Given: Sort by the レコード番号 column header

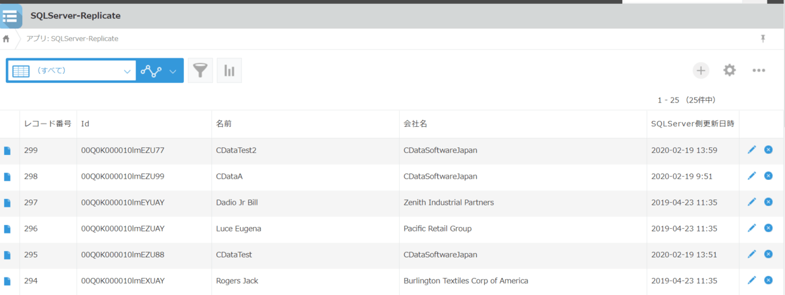Looking at the screenshot, I should 47,124.
